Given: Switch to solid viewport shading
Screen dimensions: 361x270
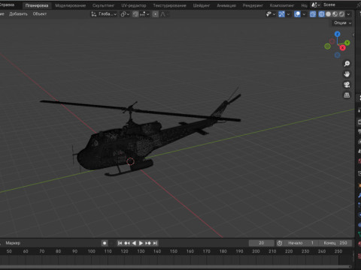Looking at the screenshot, I should 328,14.
